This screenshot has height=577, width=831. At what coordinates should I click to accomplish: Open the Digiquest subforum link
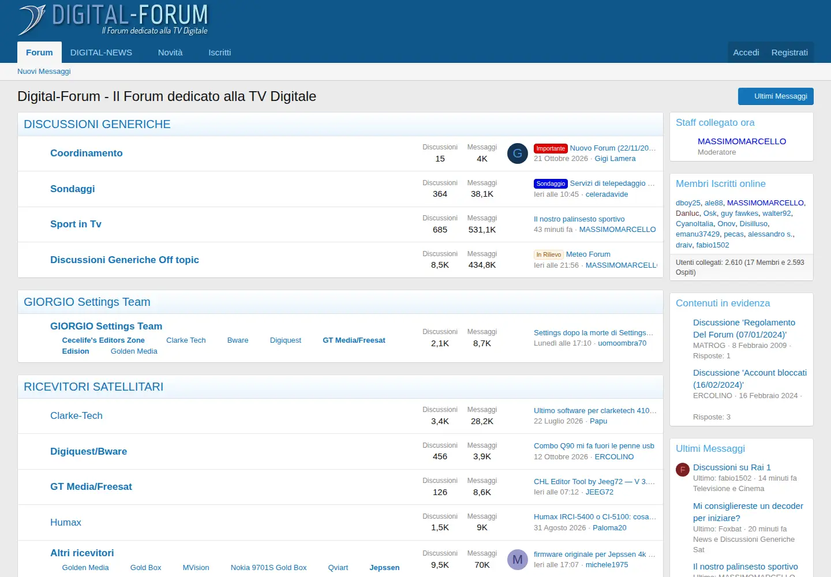(286, 340)
